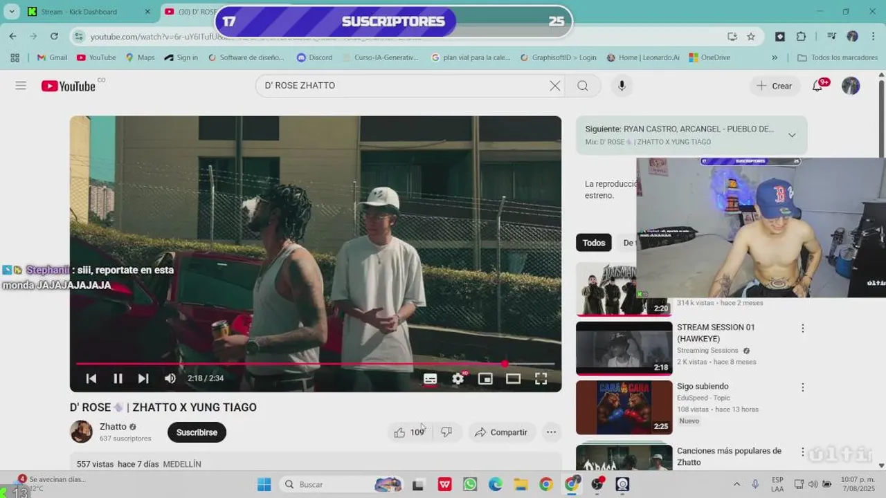Go to the YouTube home logo

click(x=69, y=86)
